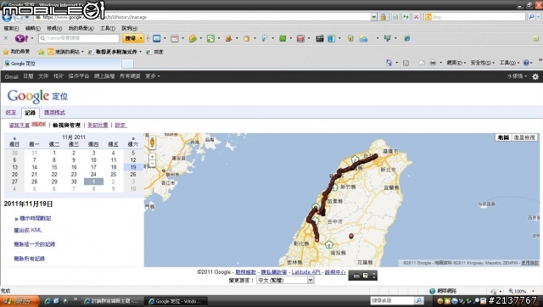Click the Bing search box
The width and height of the screenshot is (543, 307).
[x=475, y=17]
